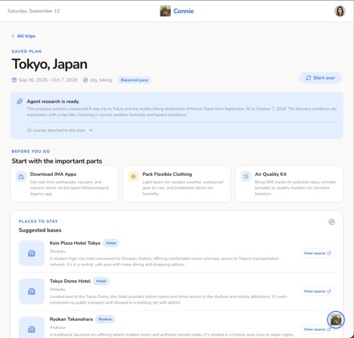Click the Tokyo Dome Hotel building icon
Image resolution: width=354 pixels, height=338 pixels.
coord(32,291)
